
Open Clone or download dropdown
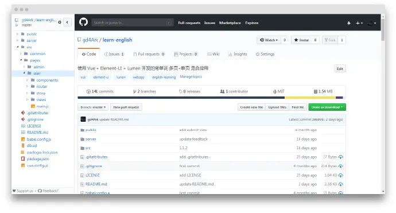coord(327,107)
